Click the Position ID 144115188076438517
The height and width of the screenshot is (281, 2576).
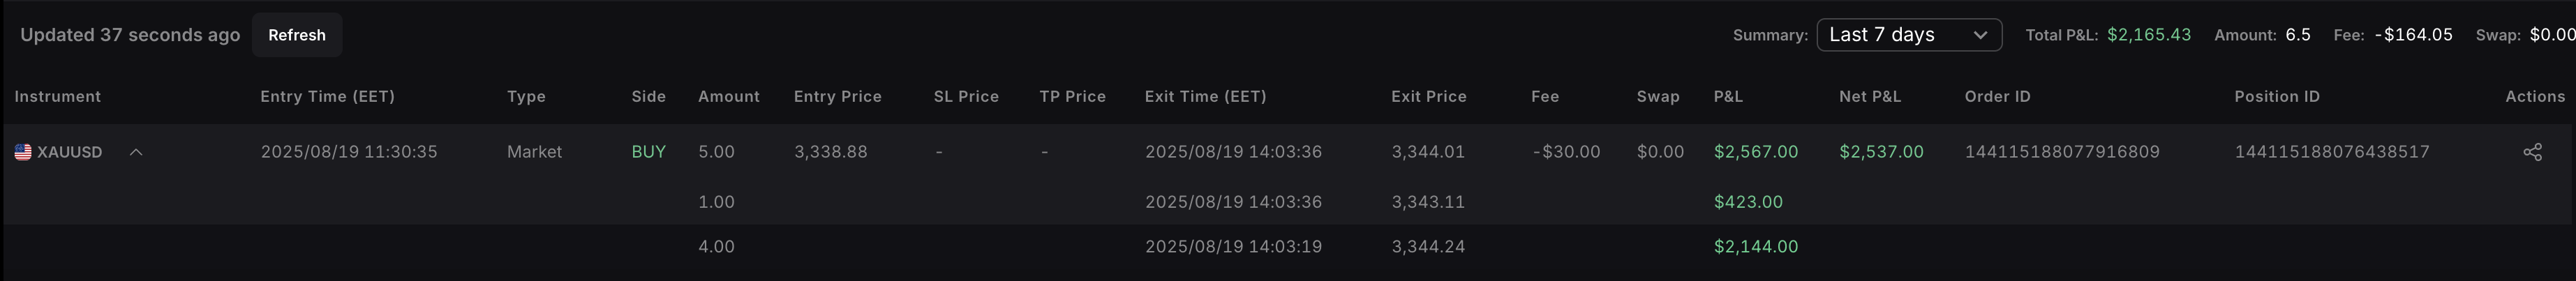pos(2332,152)
